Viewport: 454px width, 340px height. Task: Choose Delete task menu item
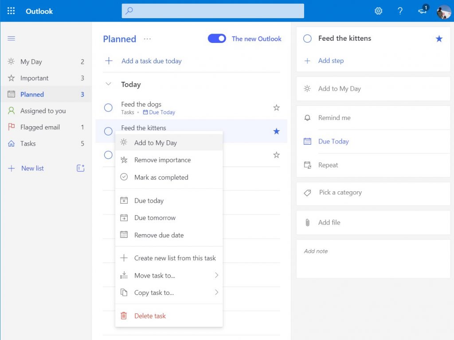[x=169, y=316]
